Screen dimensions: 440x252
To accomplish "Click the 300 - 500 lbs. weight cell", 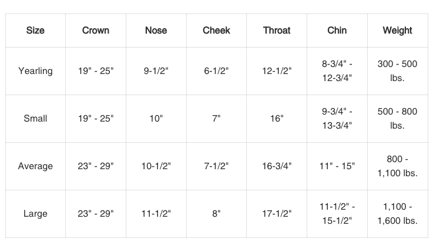I will tap(398, 71).
